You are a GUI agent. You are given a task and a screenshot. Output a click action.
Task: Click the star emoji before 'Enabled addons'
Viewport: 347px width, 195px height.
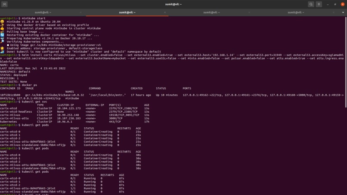coord(2,48)
